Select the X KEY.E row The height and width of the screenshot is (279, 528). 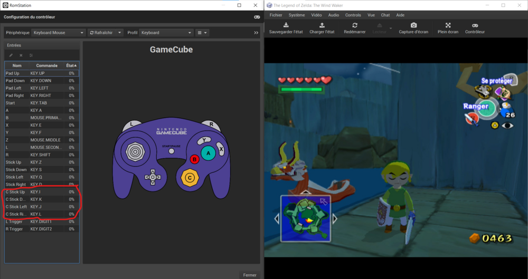[42, 125]
